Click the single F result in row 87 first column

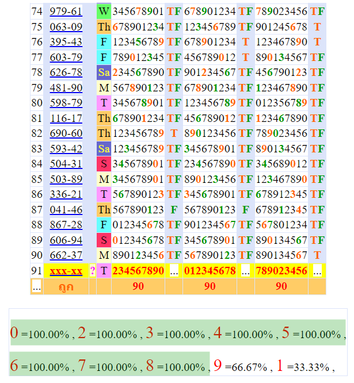pyautogui.click(x=174, y=210)
